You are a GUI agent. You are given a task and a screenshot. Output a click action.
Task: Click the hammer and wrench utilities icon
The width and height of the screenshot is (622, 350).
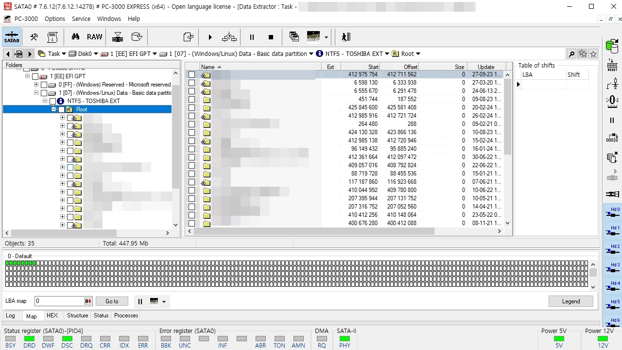[34, 37]
